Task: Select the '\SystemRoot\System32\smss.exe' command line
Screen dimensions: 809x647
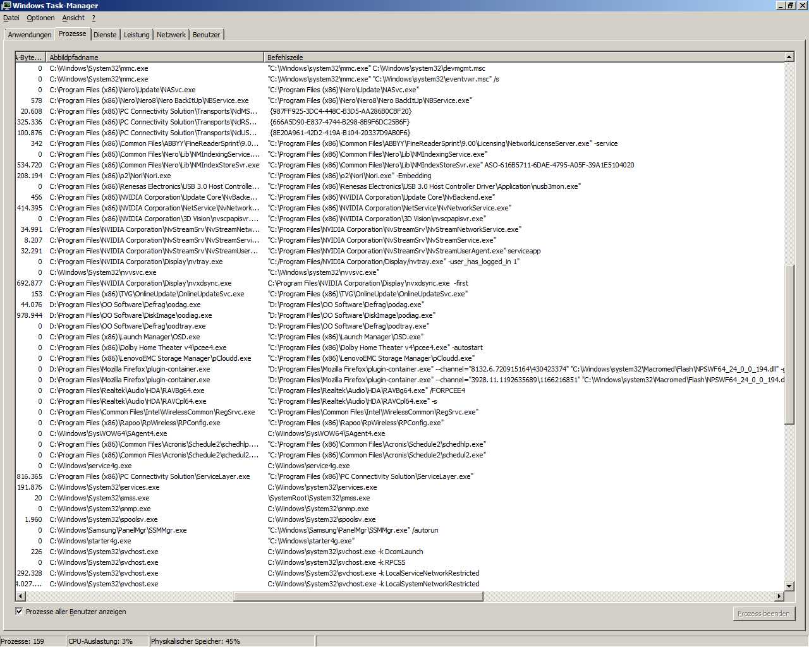Action: point(319,498)
